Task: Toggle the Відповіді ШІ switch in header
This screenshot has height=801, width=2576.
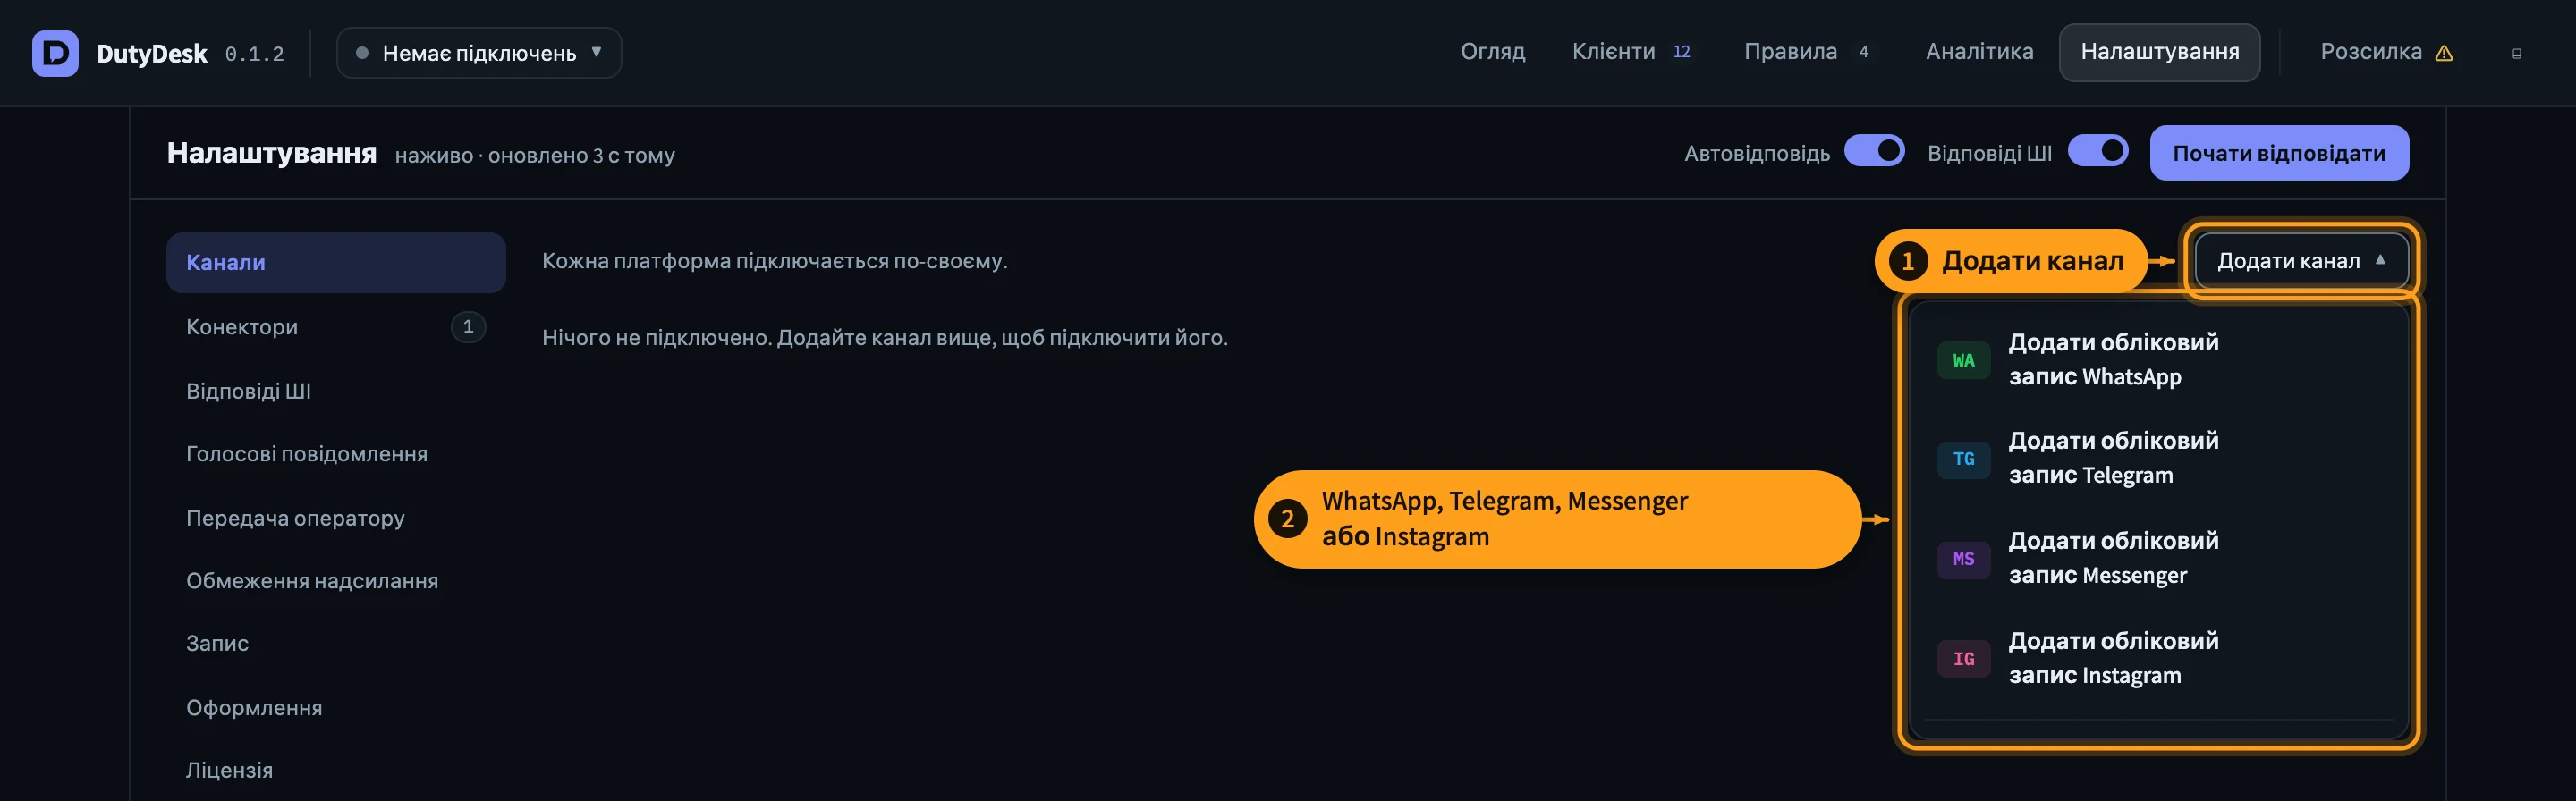Action: coord(2098,151)
